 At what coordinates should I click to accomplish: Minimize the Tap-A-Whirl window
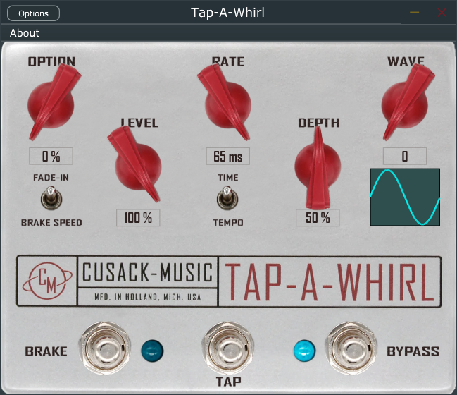[x=415, y=13]
